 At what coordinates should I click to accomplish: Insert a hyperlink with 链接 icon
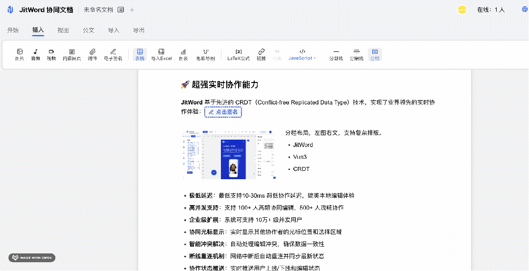261,55
